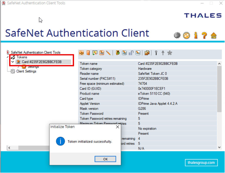Click the 'Applet Version' label

tap(90, 103)
